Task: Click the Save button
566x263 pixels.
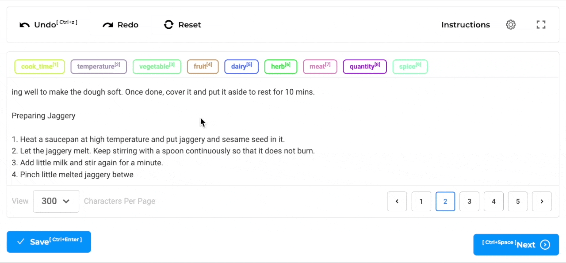Action: (x=49, y=242)
